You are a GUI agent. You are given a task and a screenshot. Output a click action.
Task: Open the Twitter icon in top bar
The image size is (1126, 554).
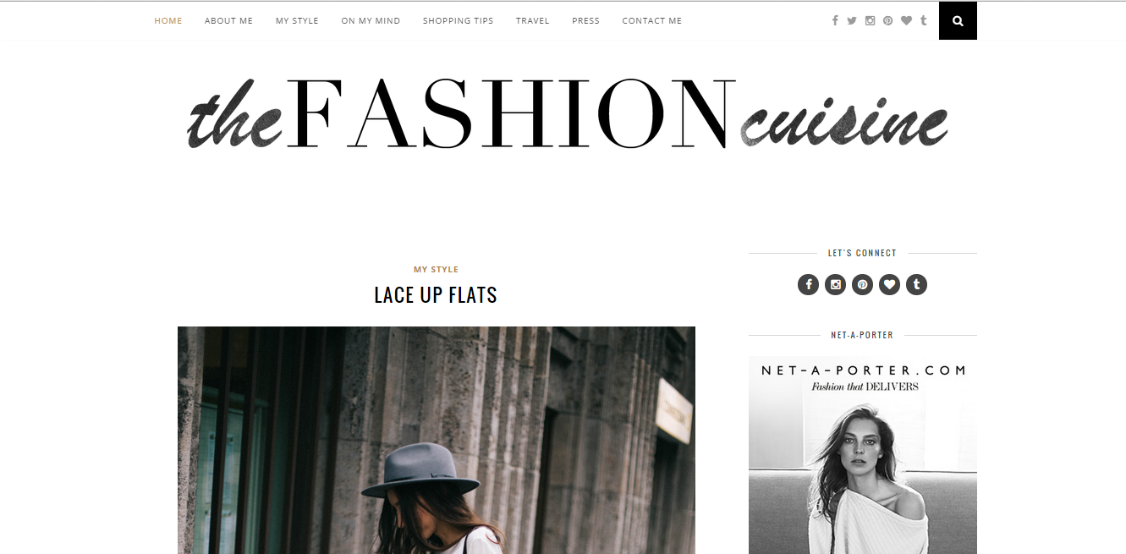(x=852, y=20)
